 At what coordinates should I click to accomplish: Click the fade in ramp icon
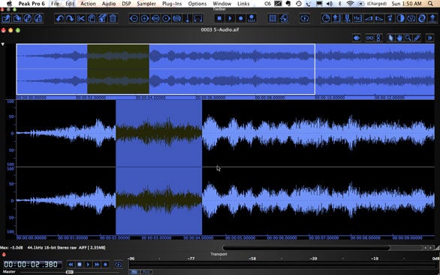(x=369, y=19)
